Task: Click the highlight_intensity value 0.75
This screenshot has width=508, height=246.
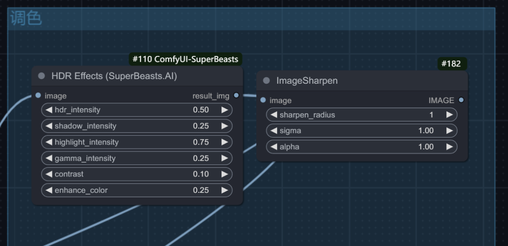Action: click(x=201, y=142)
